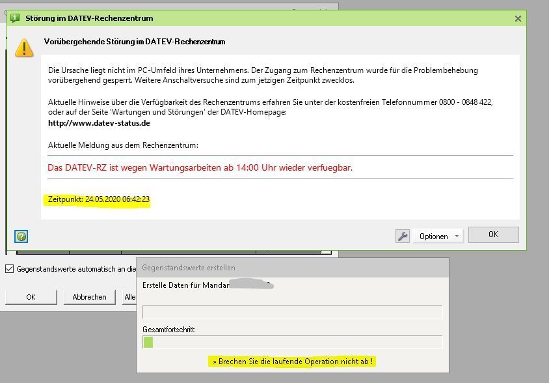
Task: Expand the Optionen dropdown arrow
Action: (457, 236)
